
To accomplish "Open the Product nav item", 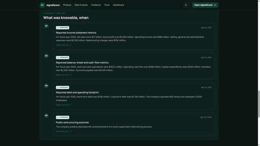I will [67, 5].
